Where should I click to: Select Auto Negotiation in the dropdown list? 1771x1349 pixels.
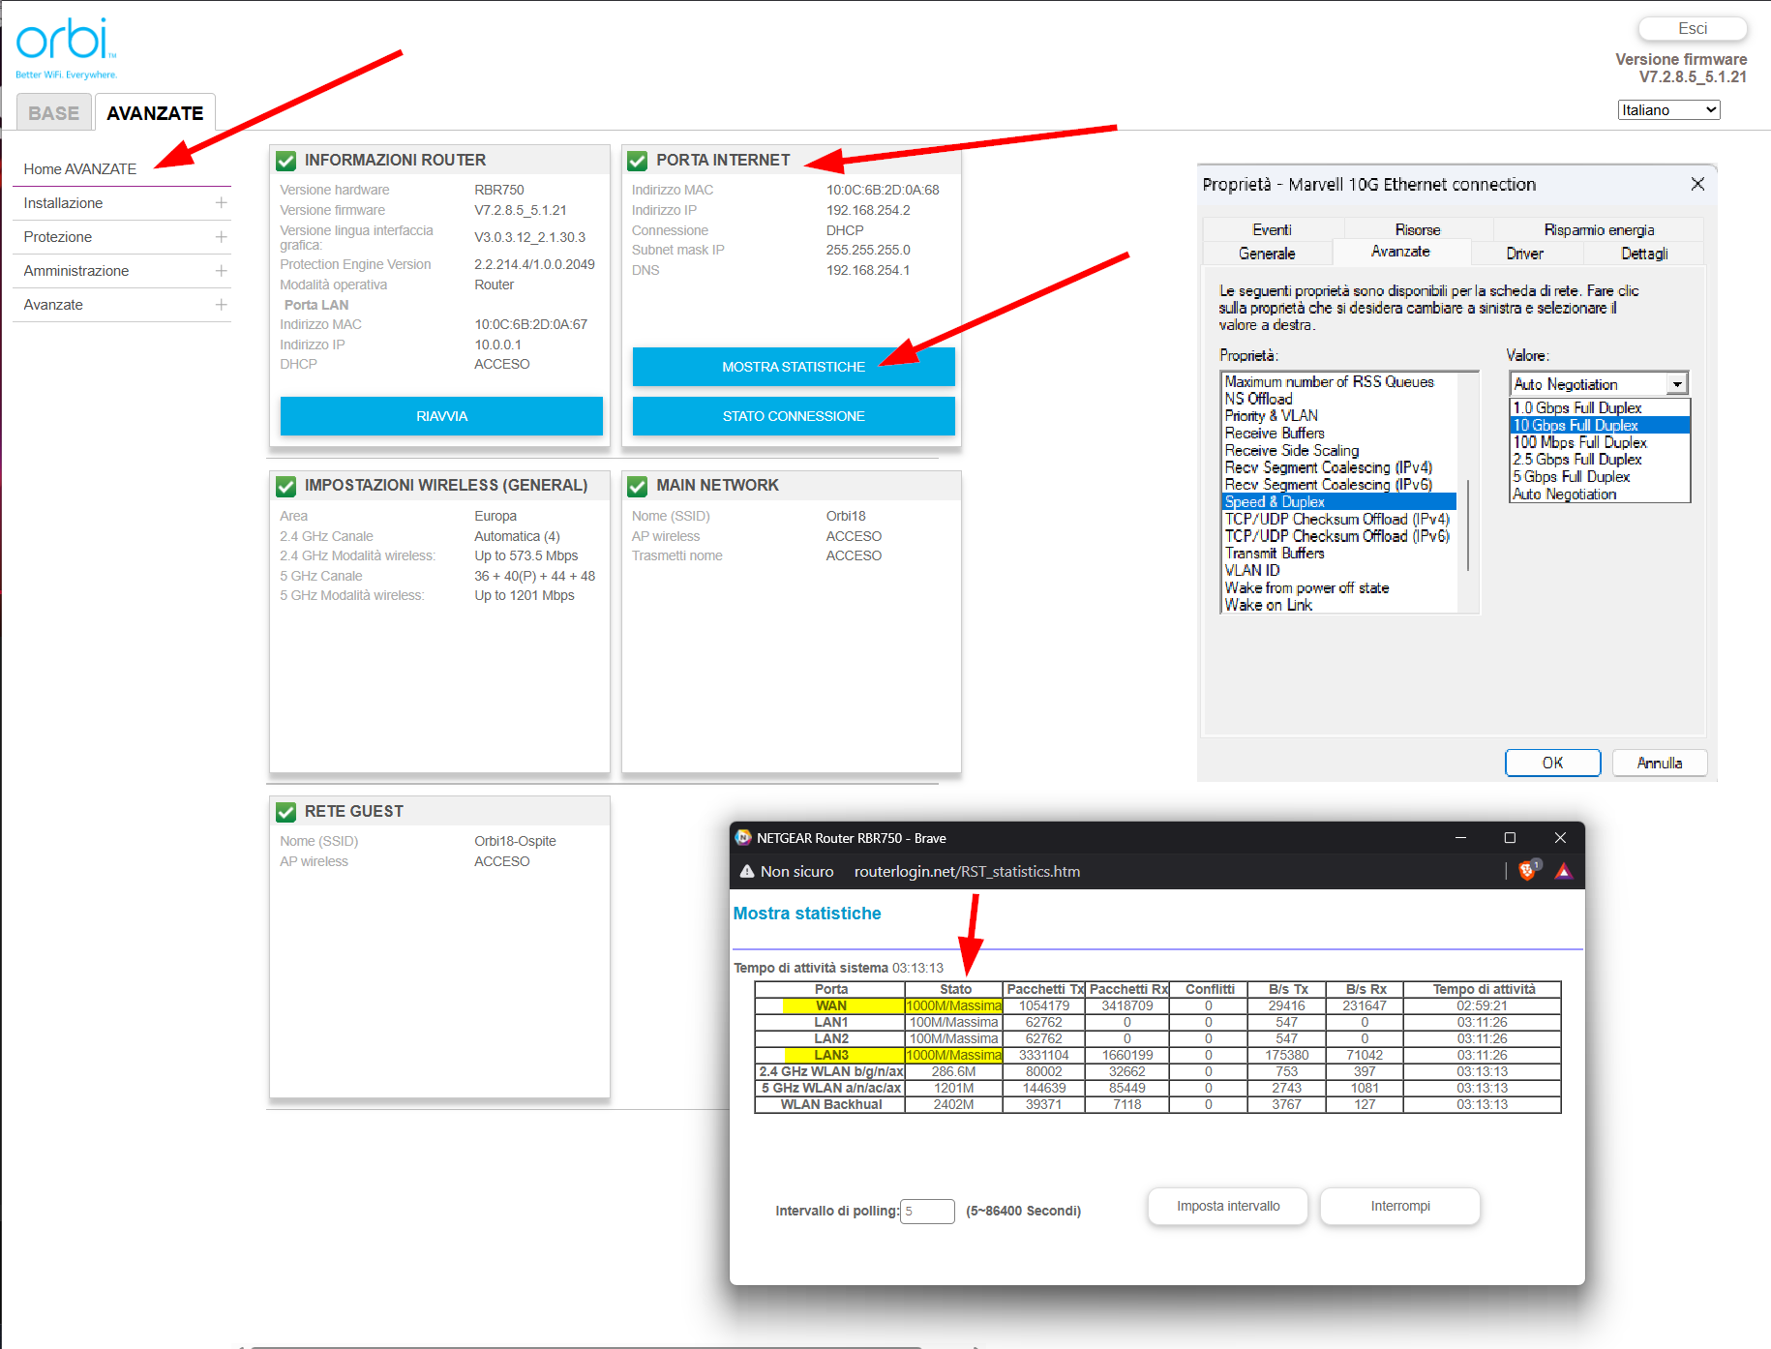(1600, 495)
